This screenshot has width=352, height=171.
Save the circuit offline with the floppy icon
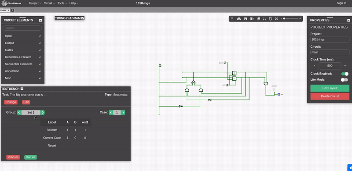[x=246, y=19]
